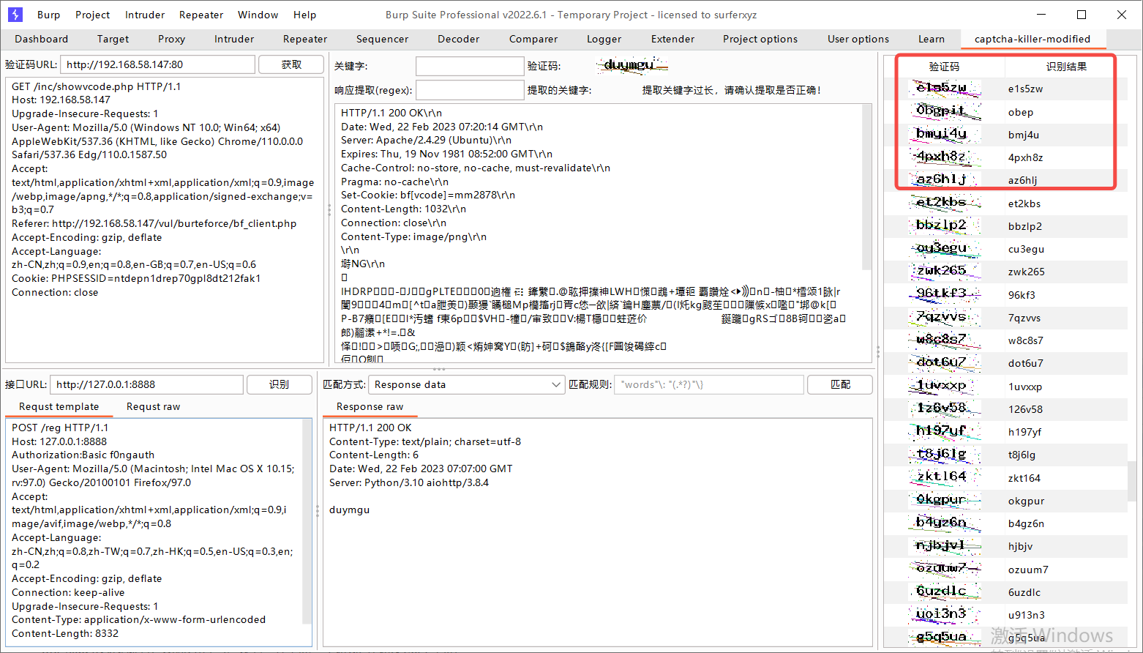Viewport: 1143px width, 653px height.
Task: Click the 匹配 (match) button
Action: coord(840,384)
